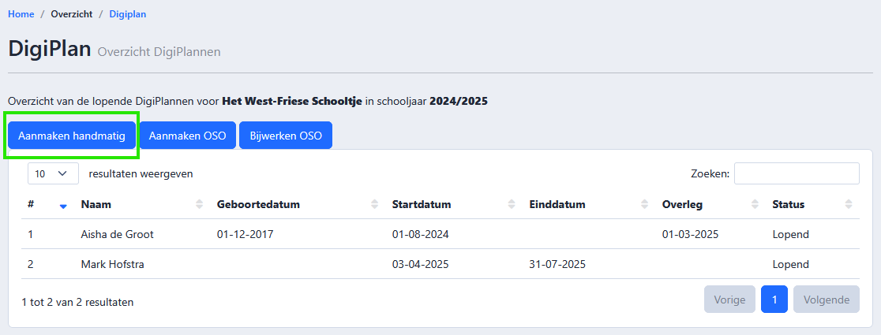The image size is (881, 335).
Task: Open the Digiplan breadcrumb link
Action: [128, 14]
